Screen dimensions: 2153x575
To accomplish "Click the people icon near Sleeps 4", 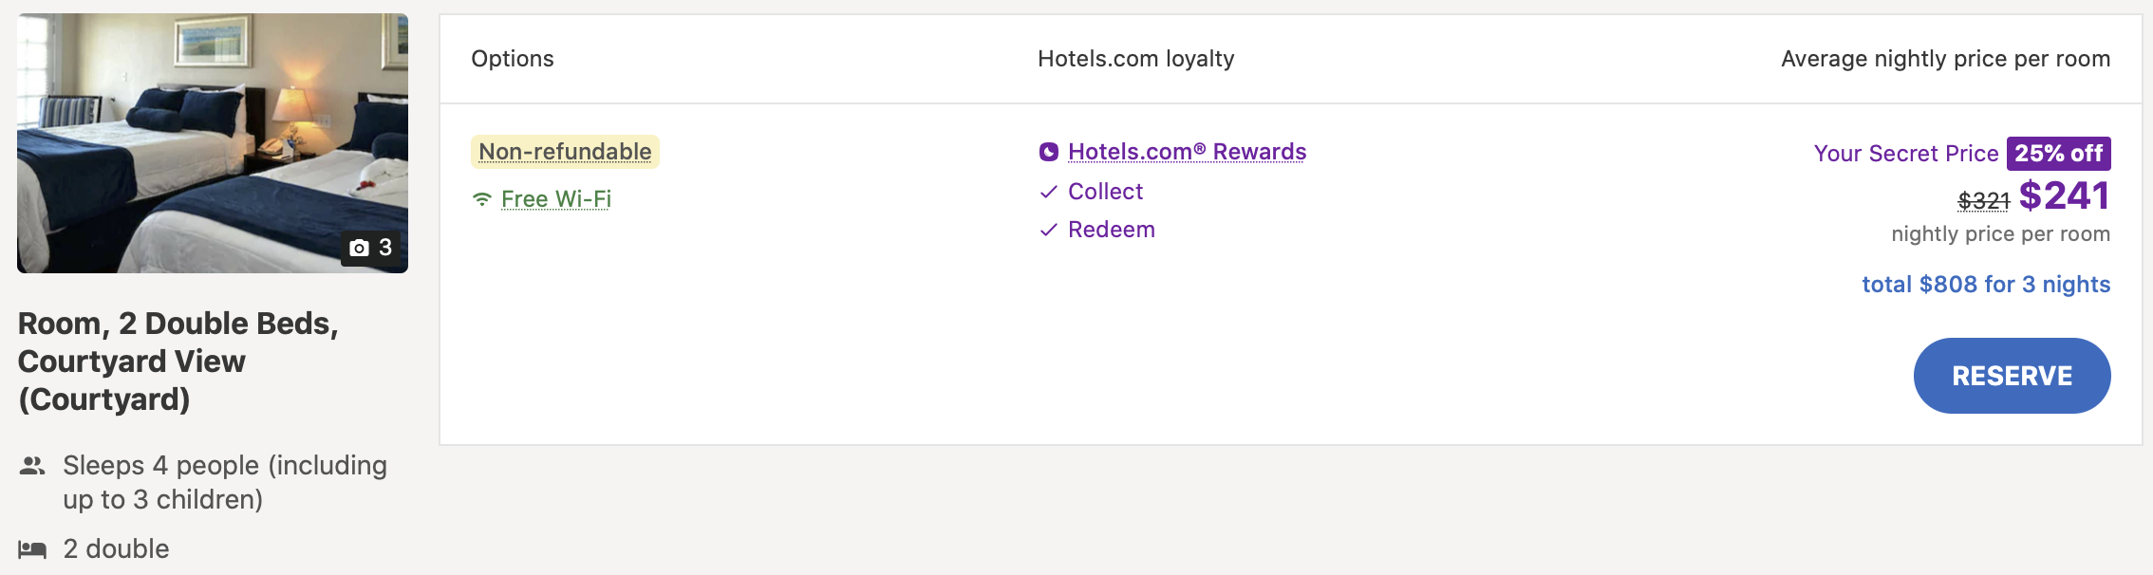I will (x=32, y=466).
